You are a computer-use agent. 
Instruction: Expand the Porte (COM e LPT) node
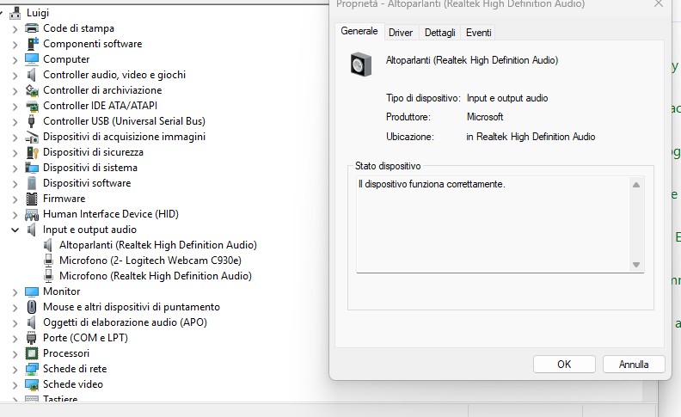(x=15, y=339)
